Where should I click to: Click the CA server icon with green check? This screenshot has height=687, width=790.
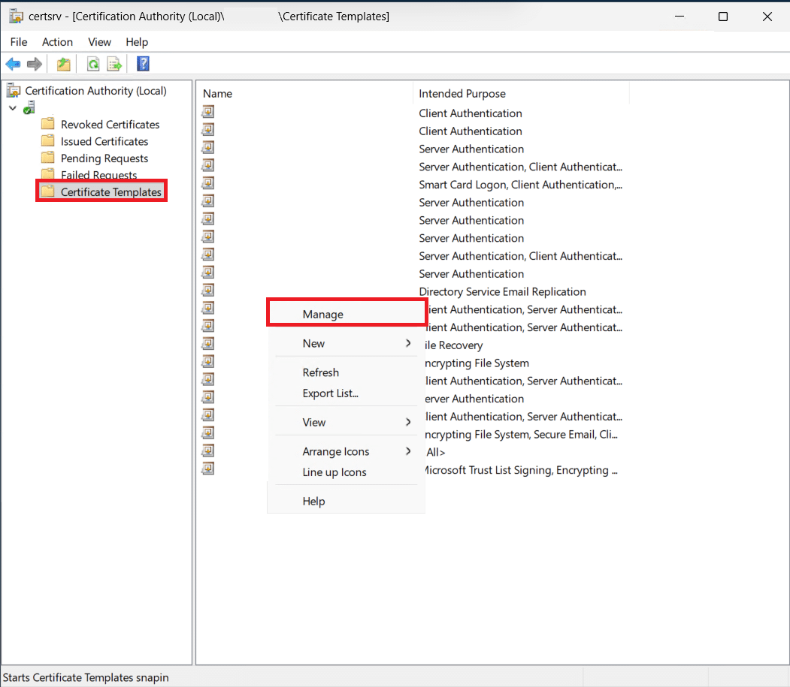click(x=29, y=108)
